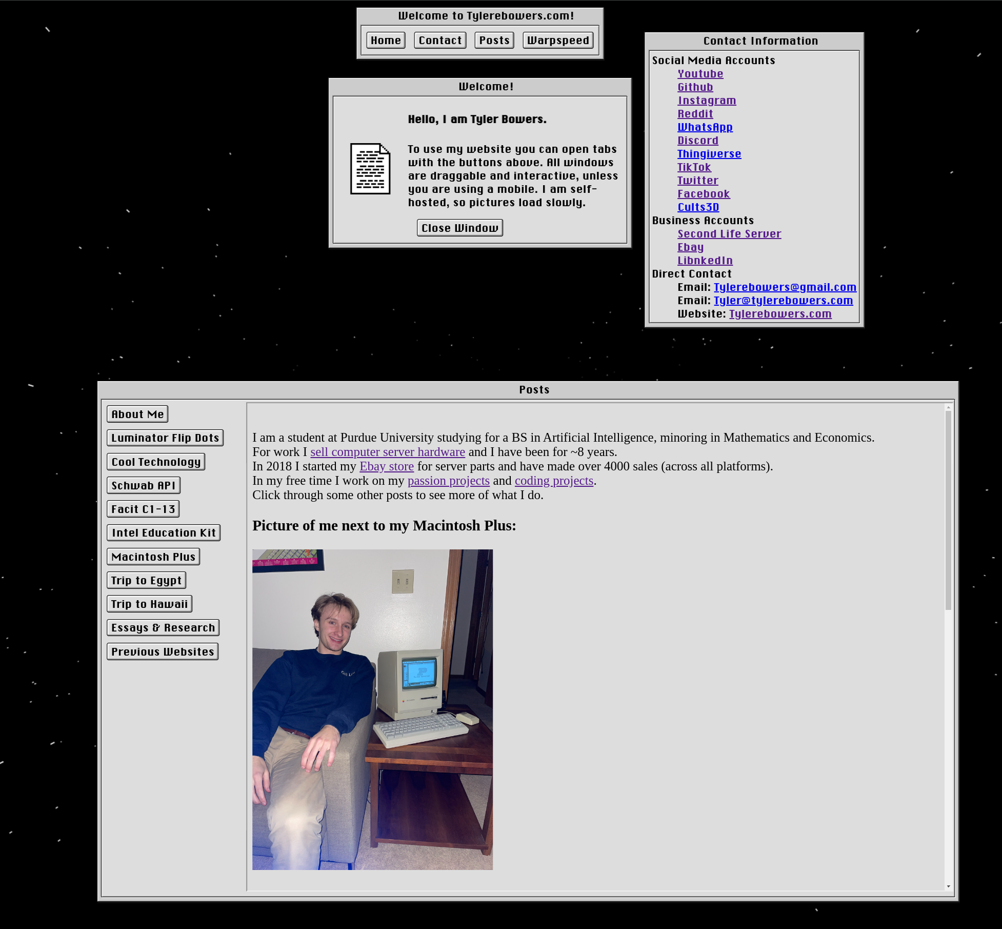
Task: Open the Intel Education Kit post
Action: (164, 532)
